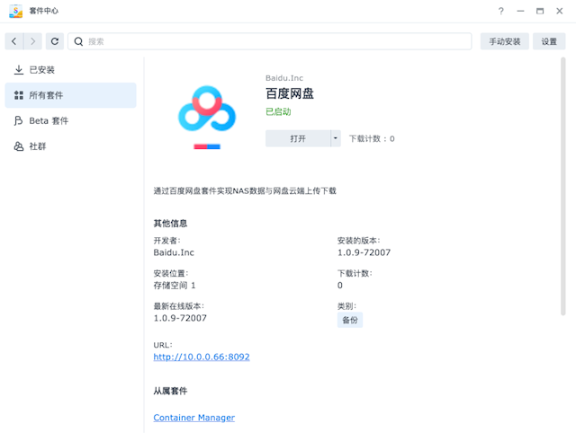Open 设置 settings
Screen dimensions: 576x441
[549, 41]
